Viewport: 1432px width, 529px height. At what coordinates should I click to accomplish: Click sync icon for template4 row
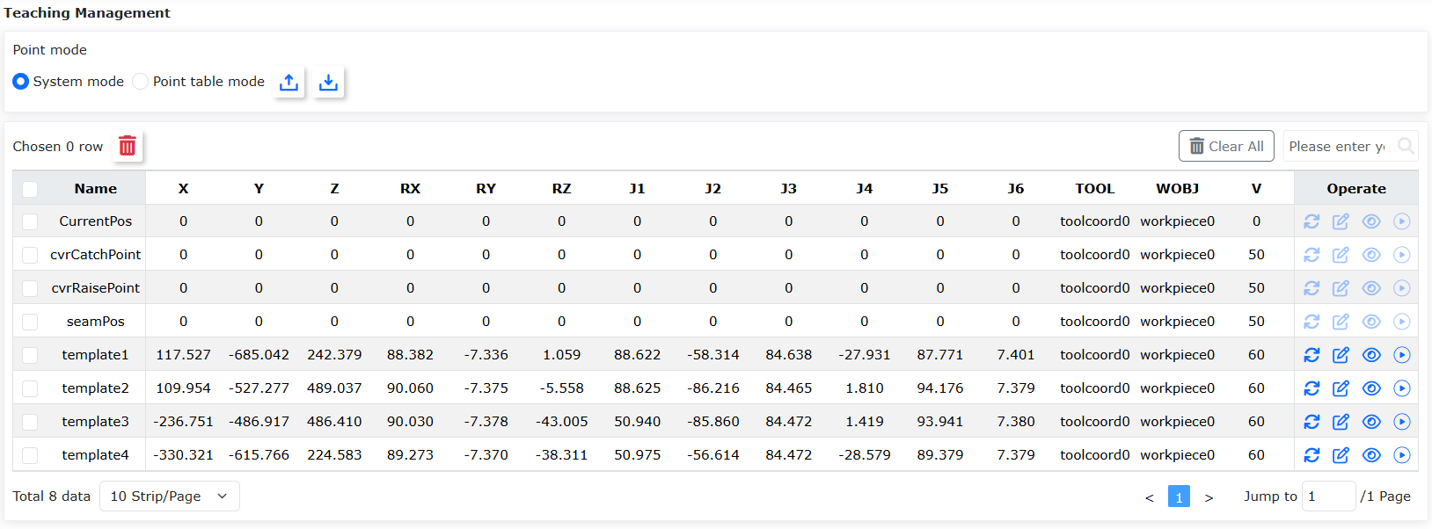point(1311,455)
